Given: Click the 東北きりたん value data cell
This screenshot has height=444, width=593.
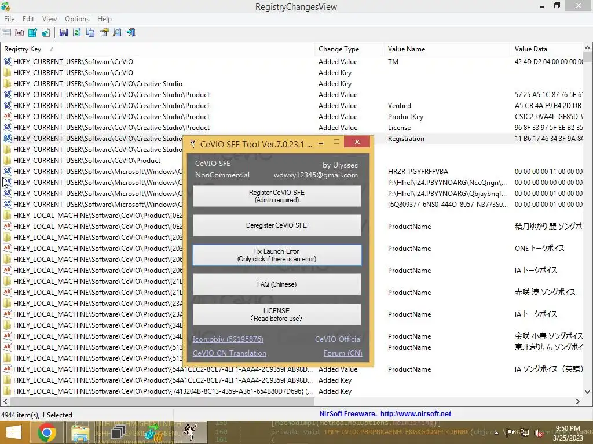Looking at the screenshot, I should (x=548, y=347).
